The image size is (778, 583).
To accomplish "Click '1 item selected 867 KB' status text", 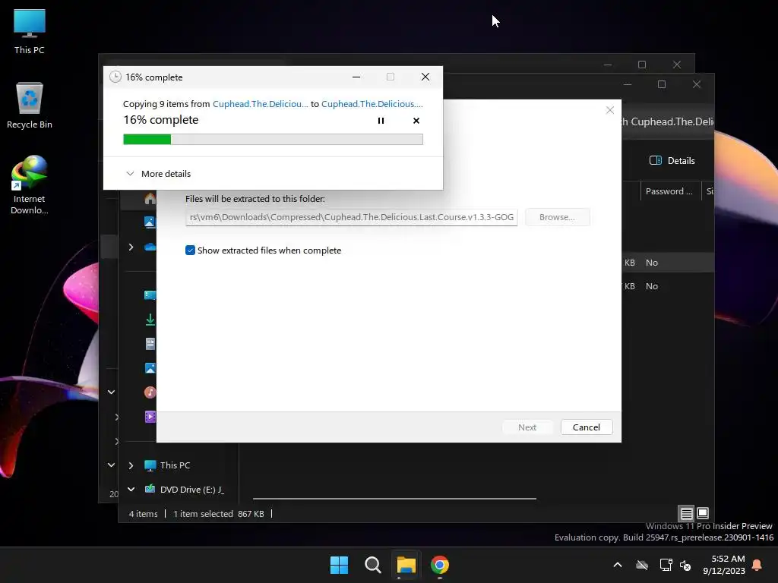I will tap(218, 514).
